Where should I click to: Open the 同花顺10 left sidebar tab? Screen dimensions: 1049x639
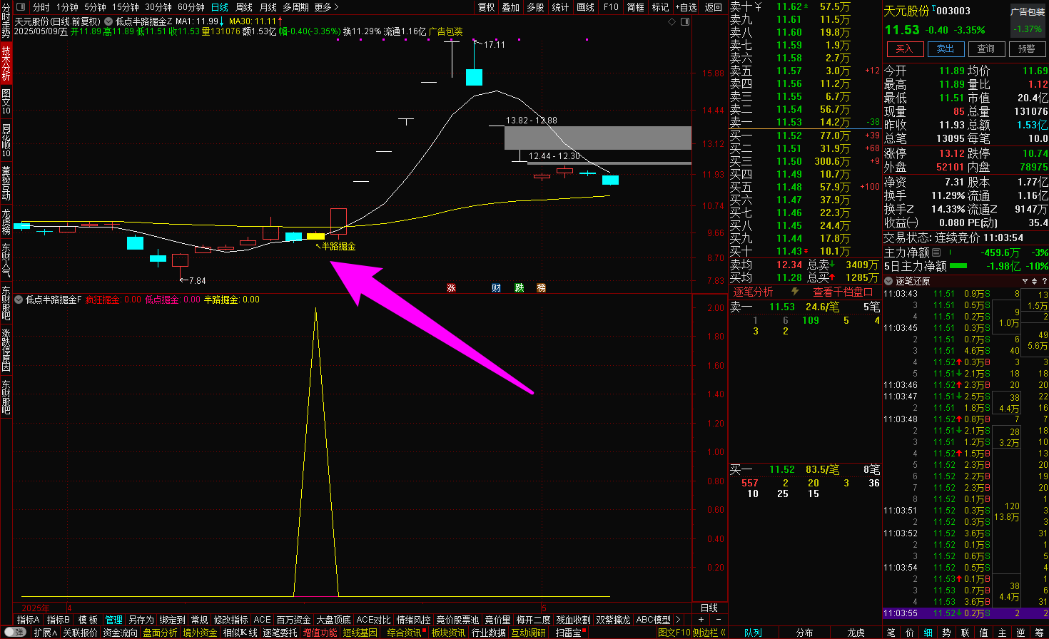tap(6, 140)
